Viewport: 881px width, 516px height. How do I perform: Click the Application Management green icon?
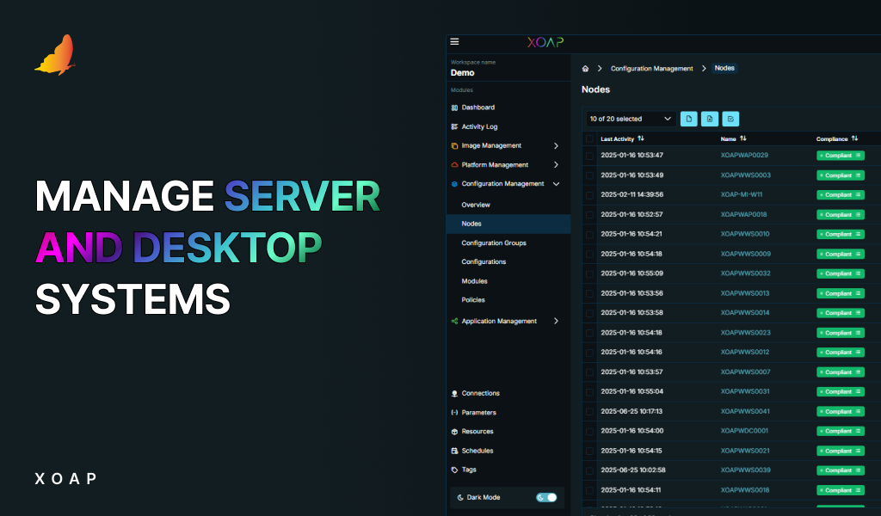coord(454,321)
